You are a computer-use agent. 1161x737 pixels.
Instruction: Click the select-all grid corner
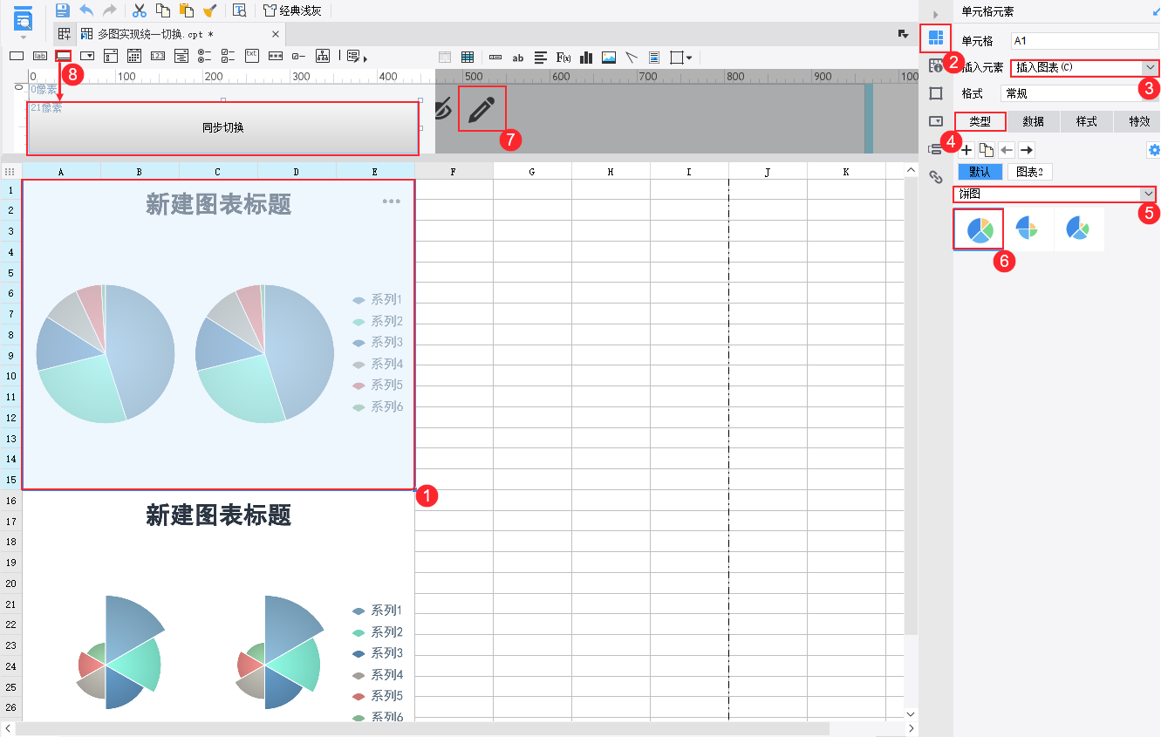click(x=11, y=172)
